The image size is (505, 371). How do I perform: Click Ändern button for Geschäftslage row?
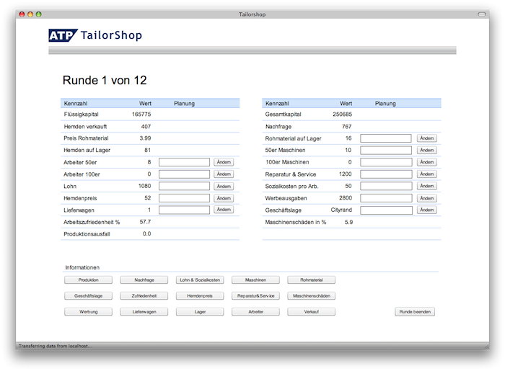click(x=427, y=210)
